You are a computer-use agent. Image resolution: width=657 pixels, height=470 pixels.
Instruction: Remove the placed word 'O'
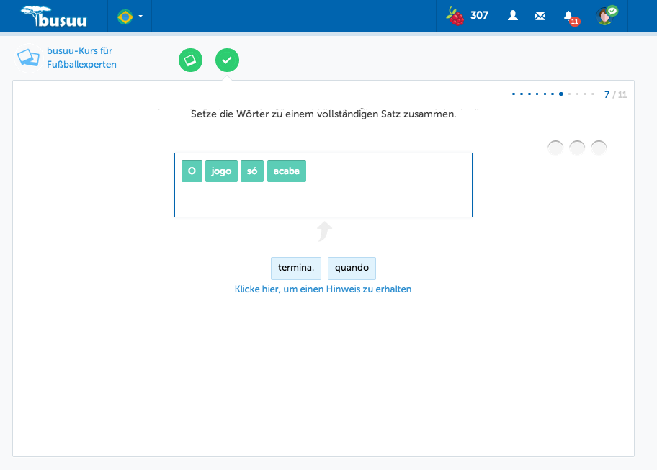coord(192,171)
